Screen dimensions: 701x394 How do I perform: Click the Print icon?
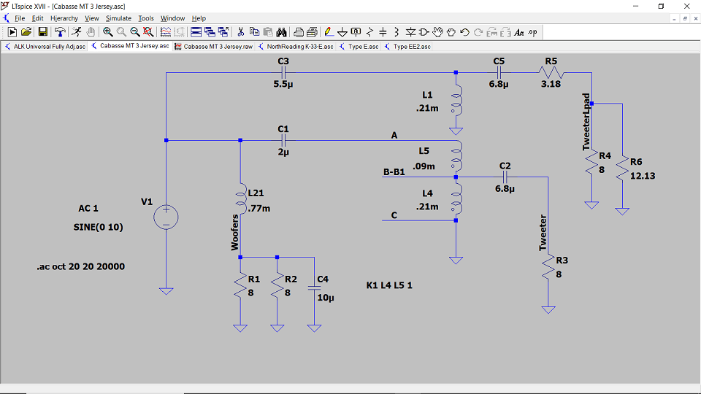tap(299, 31)
